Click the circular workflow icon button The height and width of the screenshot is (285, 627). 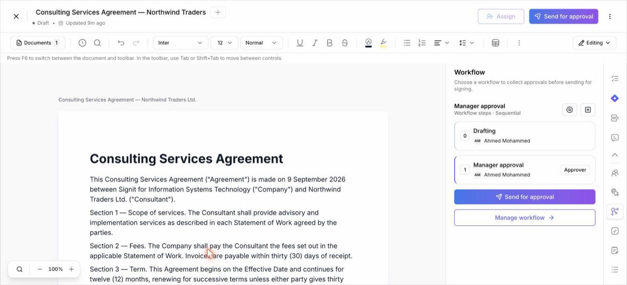click(569, 110)
